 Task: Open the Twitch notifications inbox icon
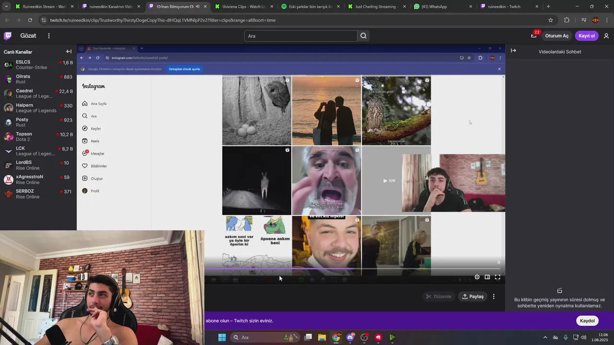534,36
